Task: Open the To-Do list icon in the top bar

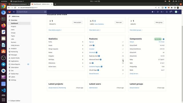Action: 167,12
